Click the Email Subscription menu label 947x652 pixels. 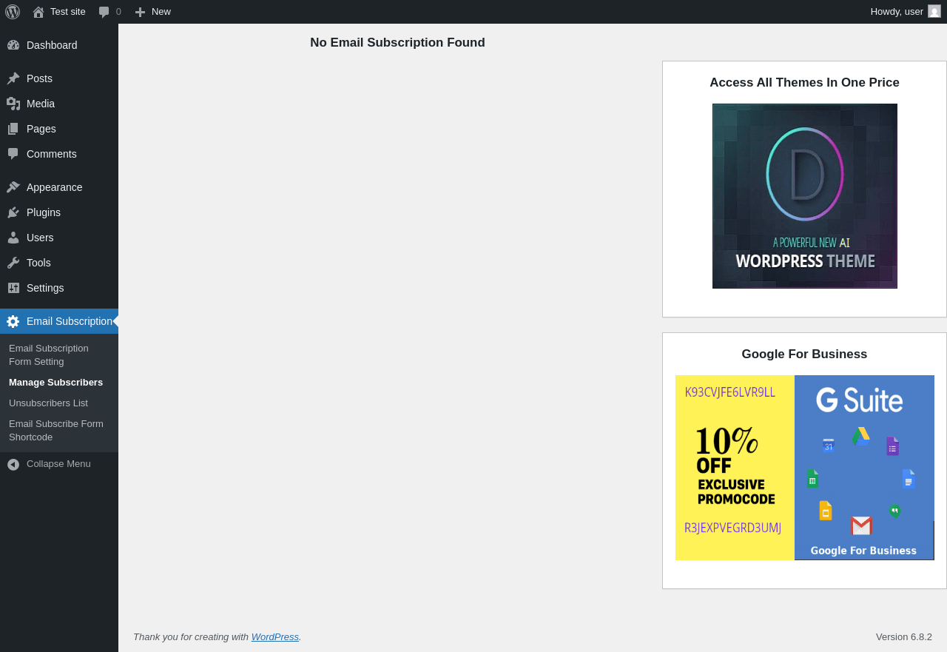[x=70, y=321]
